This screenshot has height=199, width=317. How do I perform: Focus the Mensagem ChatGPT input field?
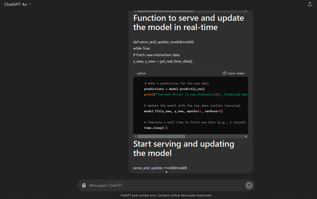166,185
